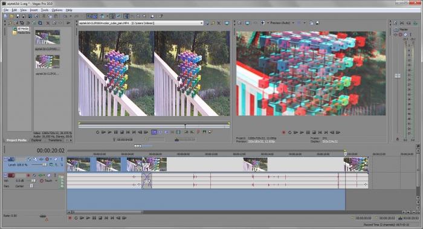Open the Tools menu
The image size is (423, 229).
45,10
